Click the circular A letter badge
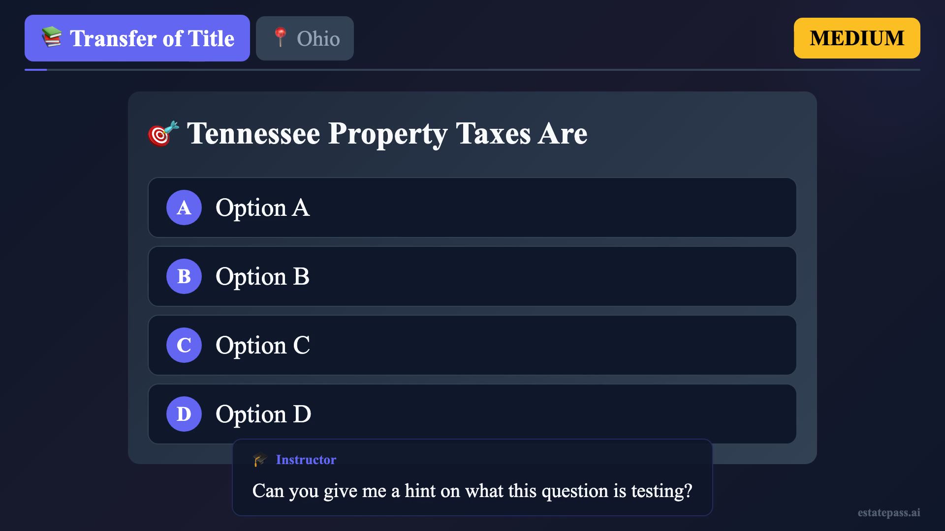 point(184,207)
